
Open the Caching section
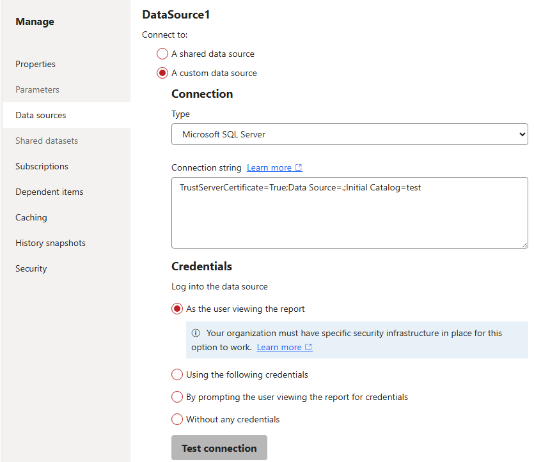tap(31, 217)
